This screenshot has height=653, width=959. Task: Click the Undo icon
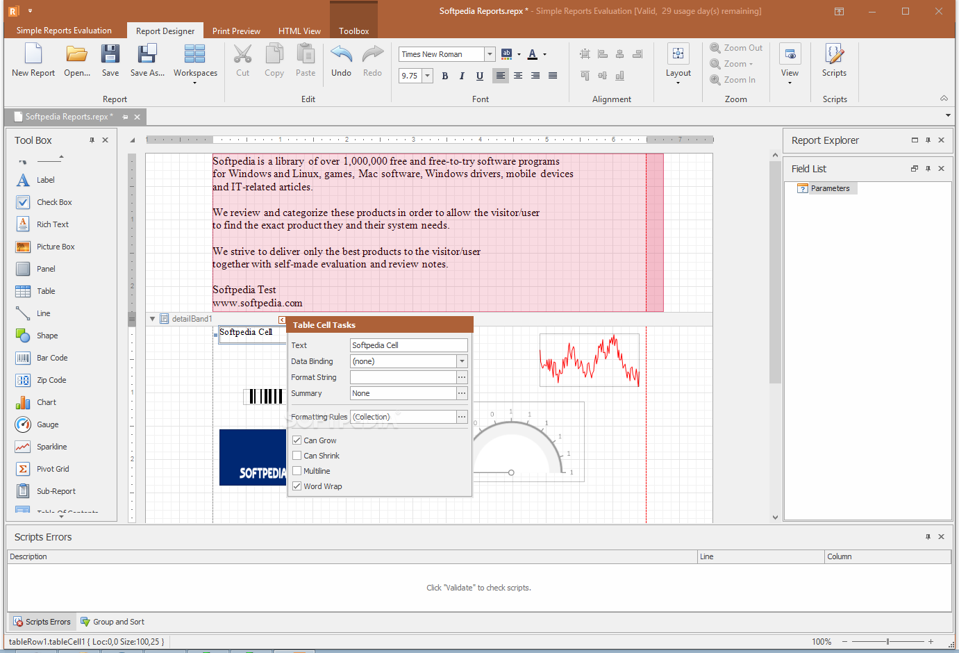tap(341, 54)
